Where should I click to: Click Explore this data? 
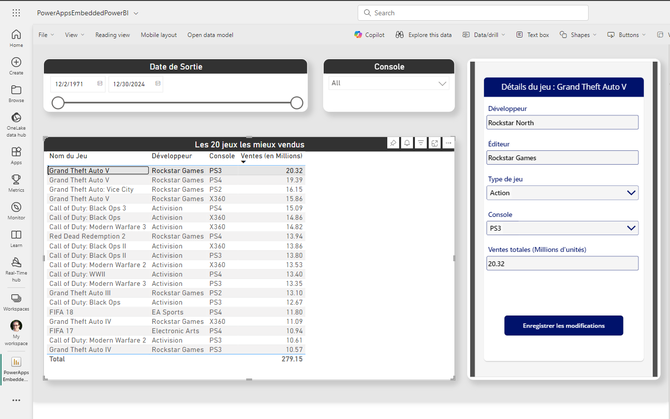(423, 35)
